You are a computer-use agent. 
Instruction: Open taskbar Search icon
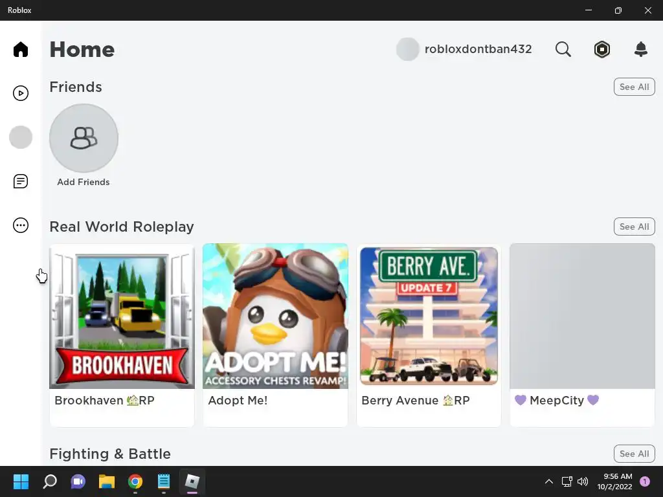pyautogui.click(x=49, y=481)
